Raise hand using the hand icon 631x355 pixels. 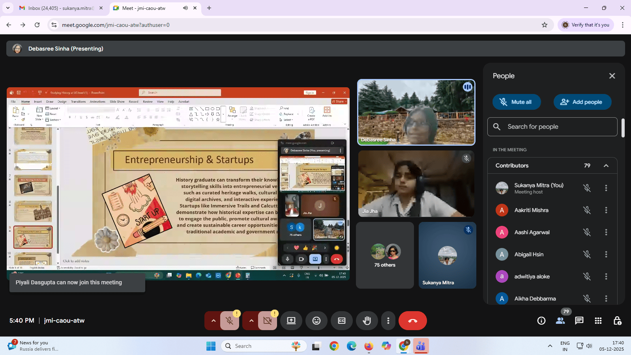367,321
